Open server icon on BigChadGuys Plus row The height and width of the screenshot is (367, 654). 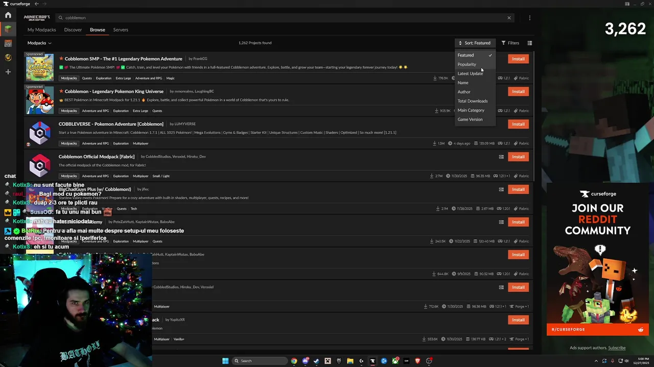click(x=501, y=189)
